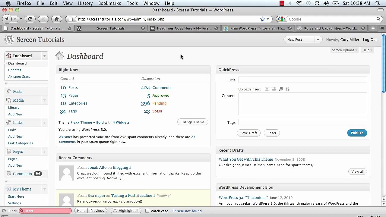Click the search magnifier in the Google box
The height and width of the screenshot is (217, 386).
(x=378, y=19)
